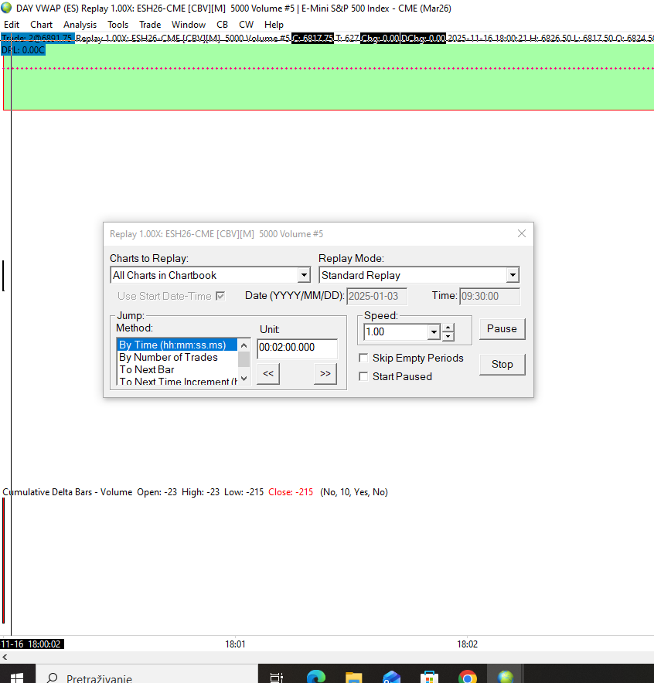654x683 pixels.
Task: Decrease replay speed with down stepper
Action: pyautogui.click(x=448, y=337)
